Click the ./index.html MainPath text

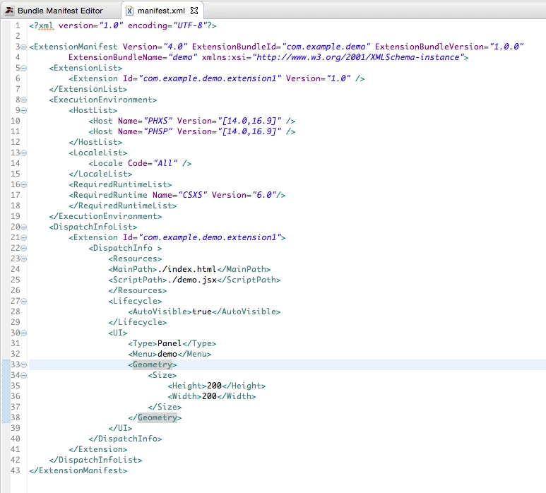click(x=187, y=269)
